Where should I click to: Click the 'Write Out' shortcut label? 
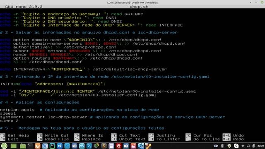(x=57, y=135)
